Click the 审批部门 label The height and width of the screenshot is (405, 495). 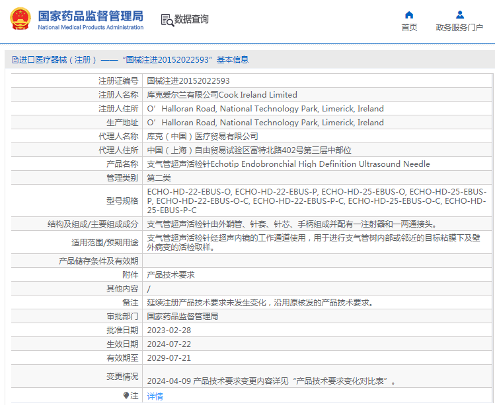(122, 317)
